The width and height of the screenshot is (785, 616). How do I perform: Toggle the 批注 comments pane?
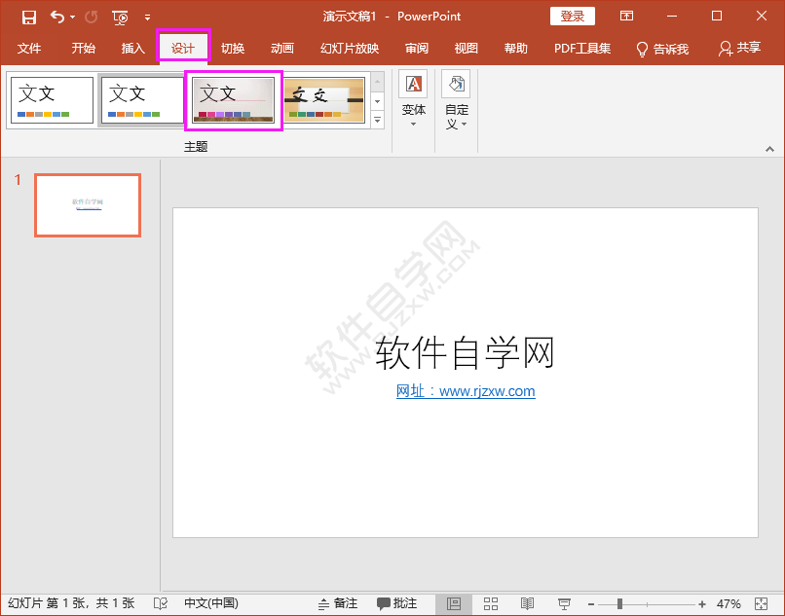397,603
